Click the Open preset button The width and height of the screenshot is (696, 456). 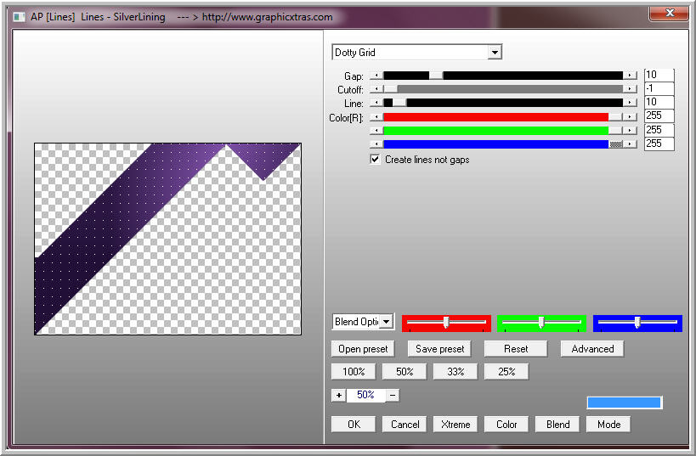[x=363, y=349]
